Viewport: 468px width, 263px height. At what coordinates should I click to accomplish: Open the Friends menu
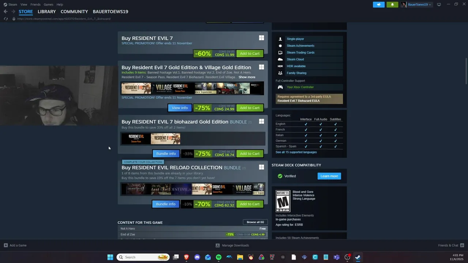pos(35,4)
